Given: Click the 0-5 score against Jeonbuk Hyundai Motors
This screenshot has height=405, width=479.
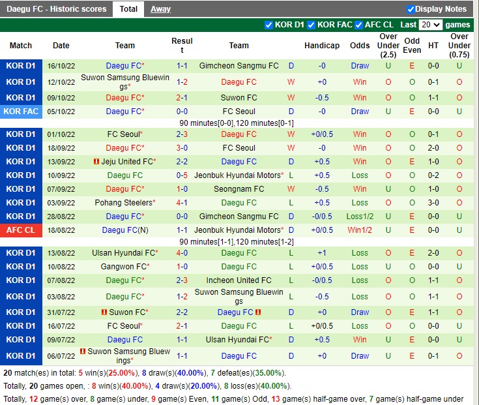Looking at the screenshot, I should click(x=182, y=175).
